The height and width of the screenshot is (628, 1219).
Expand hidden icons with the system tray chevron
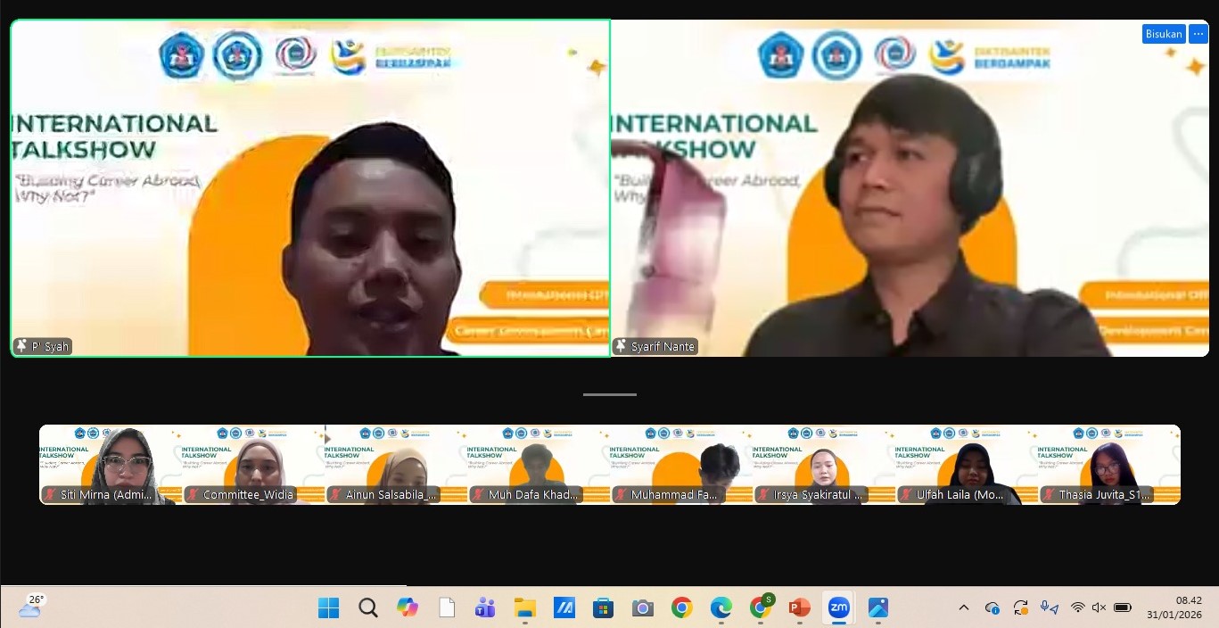[964, 607]
